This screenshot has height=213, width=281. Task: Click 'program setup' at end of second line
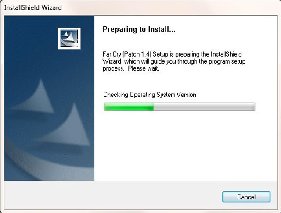point(227,61)
